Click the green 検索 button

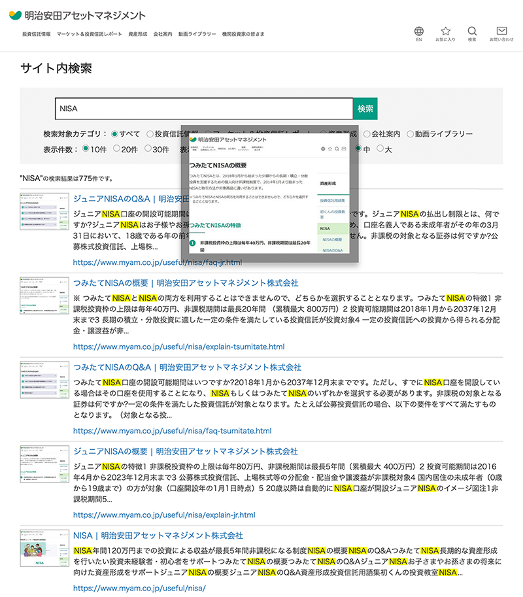tap(365, 109)
